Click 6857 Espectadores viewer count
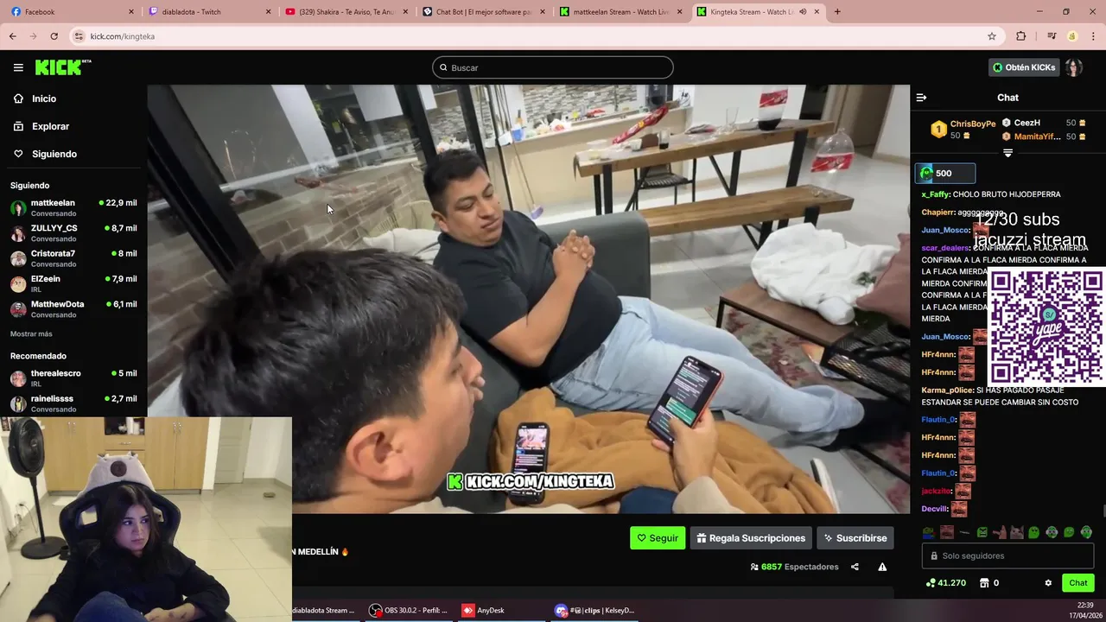 [x=795, y=567]
